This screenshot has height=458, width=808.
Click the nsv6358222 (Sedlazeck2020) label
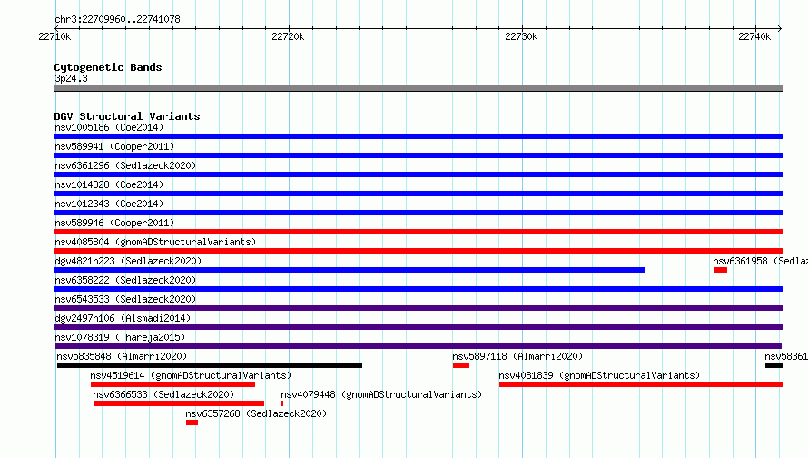pos(125,280)
